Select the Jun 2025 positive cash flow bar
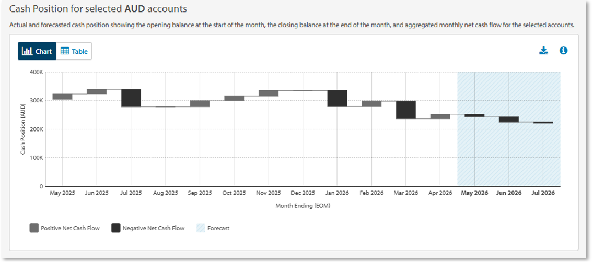Image resolution: width=593 pixels, height=262 pixels. (97, 92)
